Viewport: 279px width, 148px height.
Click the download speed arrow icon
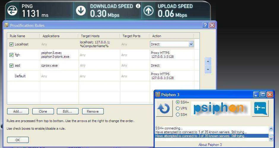point(81,10)
